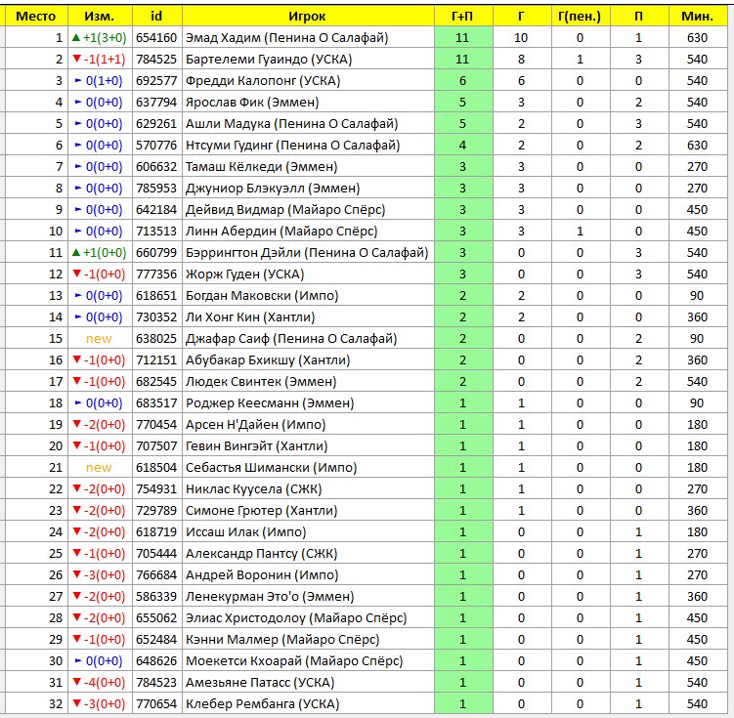Click player name Моекетси Кхоарай
Image resolution: width=734 pixels, height=718 pixels.
244,662
